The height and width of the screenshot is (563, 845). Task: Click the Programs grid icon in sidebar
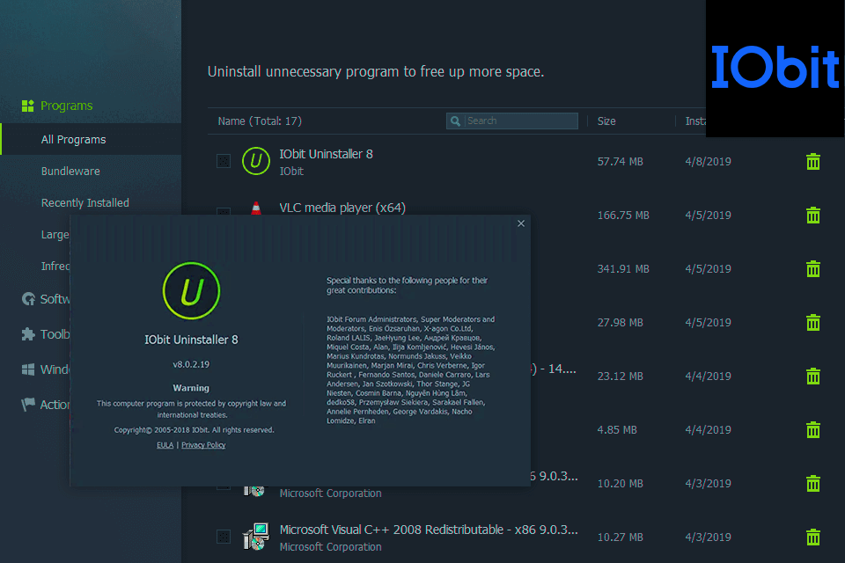click(x=27, y=106)
